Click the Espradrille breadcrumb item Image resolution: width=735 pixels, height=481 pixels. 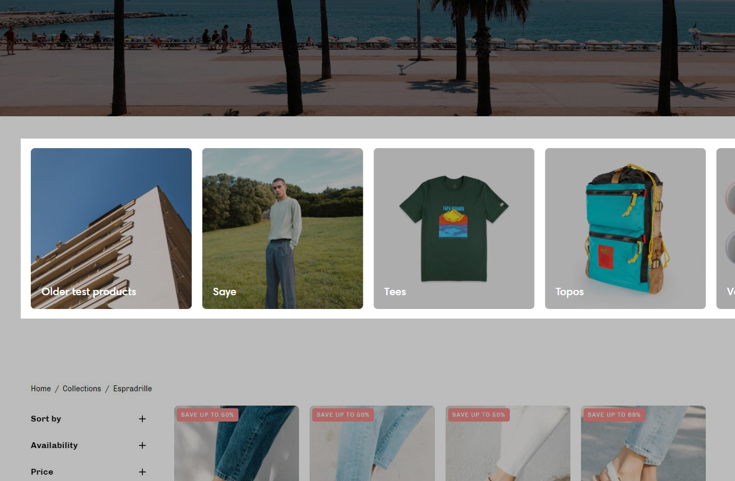(132, 389)
